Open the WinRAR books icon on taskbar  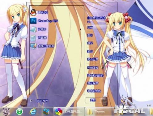[46, 112]
